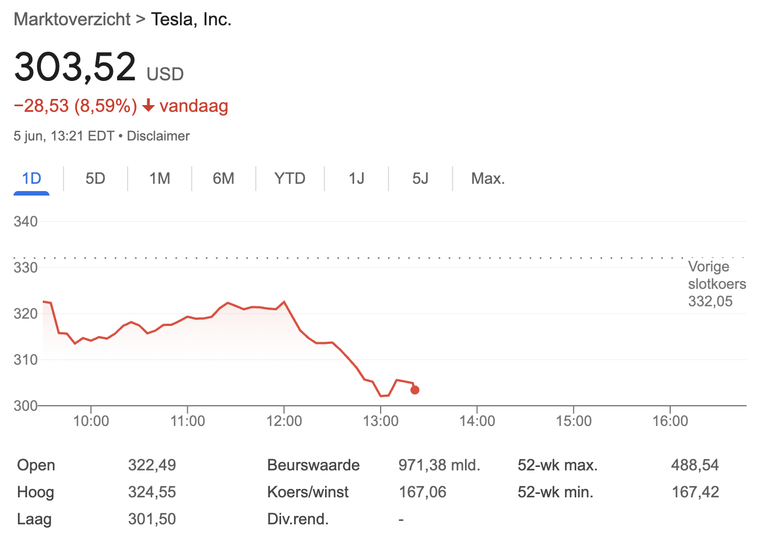
Task: Open the 5J five-year chart tab
Action: click(x=421, y=179)
